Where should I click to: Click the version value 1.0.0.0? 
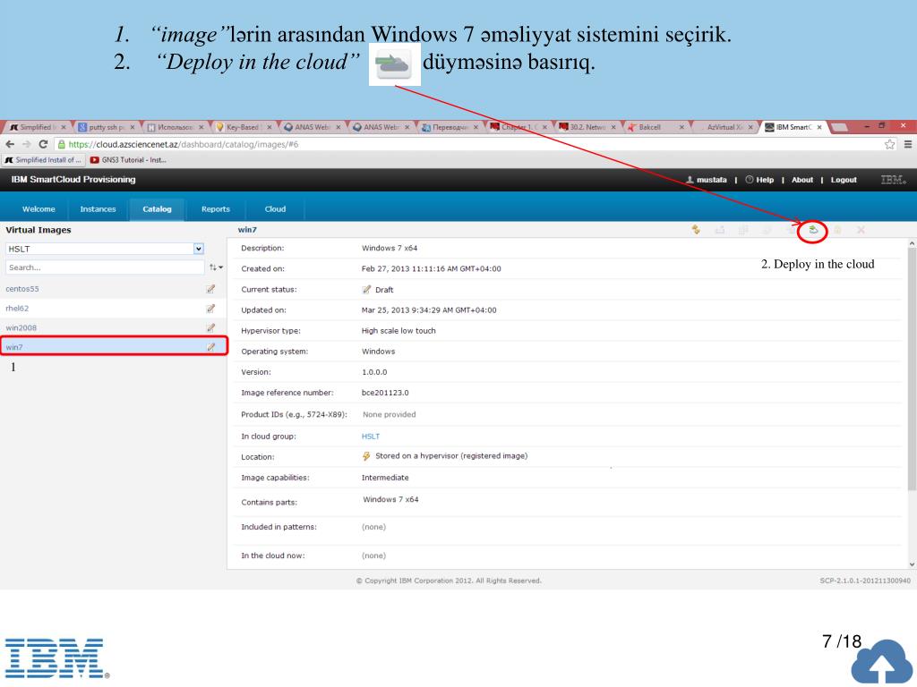[x=374, y=372]
